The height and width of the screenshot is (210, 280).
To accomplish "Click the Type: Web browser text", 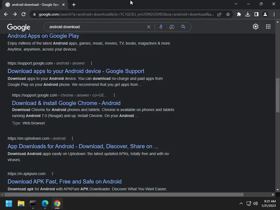I will tap(28, 123).
